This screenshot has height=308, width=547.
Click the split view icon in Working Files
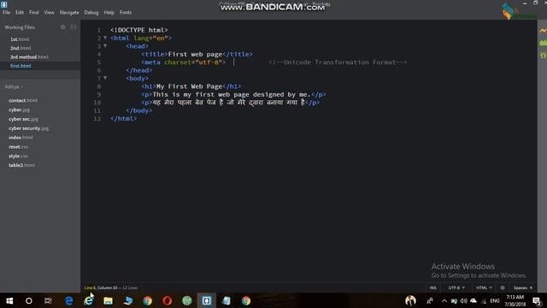click(74, 27)
